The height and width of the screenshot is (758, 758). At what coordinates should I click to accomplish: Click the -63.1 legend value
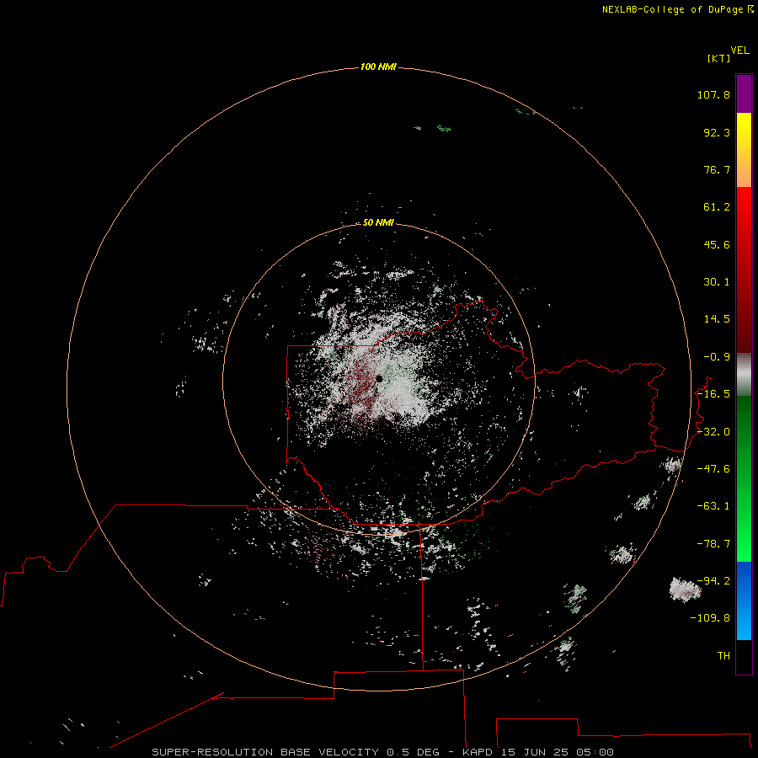click(713, 506)
